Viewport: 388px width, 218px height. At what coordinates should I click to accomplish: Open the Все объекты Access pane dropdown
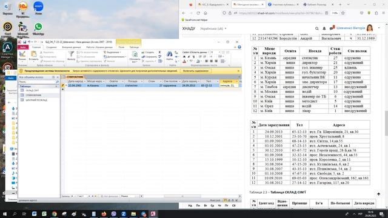53,78
